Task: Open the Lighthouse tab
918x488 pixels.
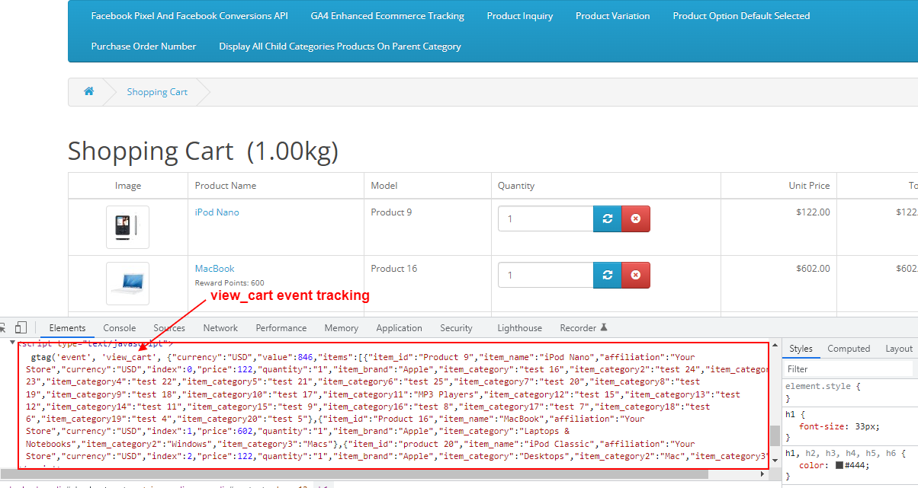Action: coord(519,328)
